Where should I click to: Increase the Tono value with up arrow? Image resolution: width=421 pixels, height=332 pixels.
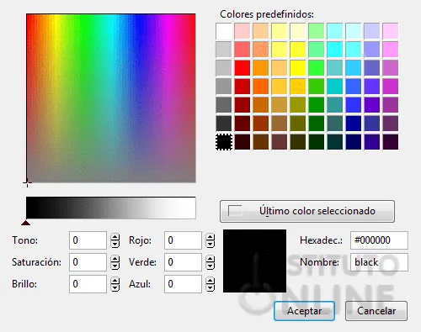click(115, 237)
